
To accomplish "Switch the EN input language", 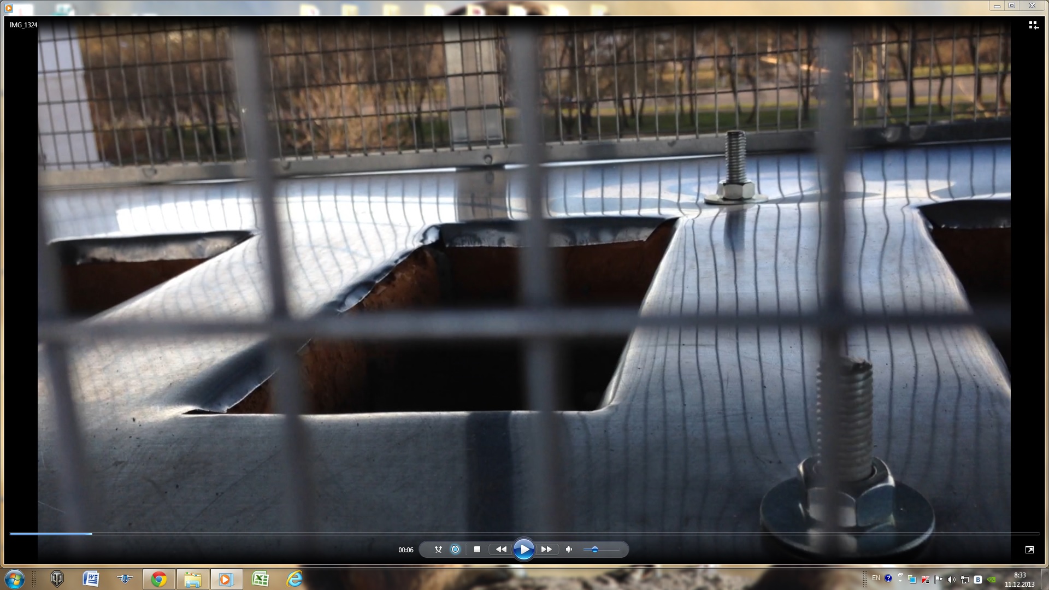I will point(876,578).
